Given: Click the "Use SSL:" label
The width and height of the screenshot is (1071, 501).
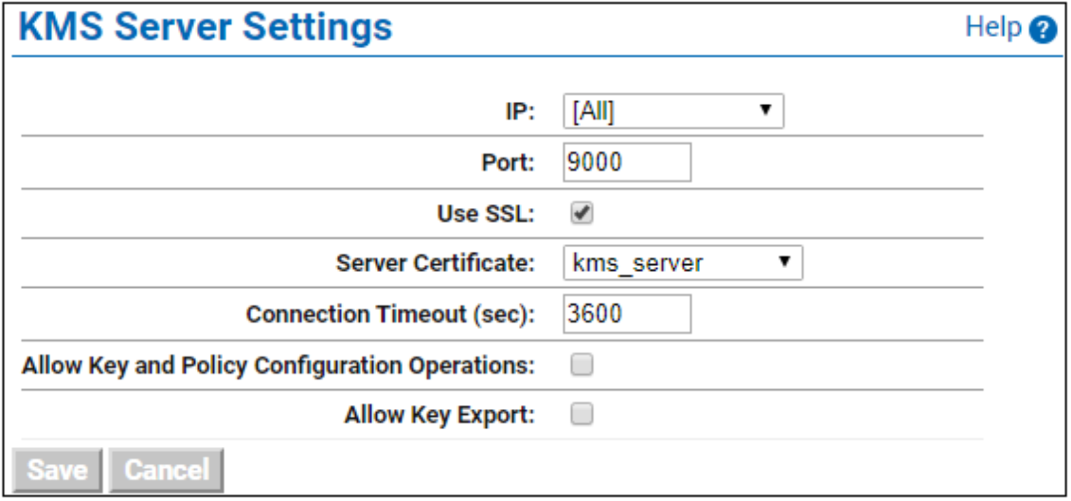Looking at the screenshot, I should click(x=486, y=214).
